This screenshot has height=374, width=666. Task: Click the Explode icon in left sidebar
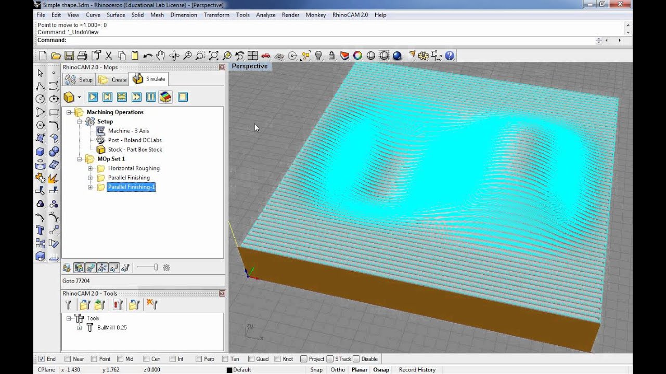pos(53,178)
